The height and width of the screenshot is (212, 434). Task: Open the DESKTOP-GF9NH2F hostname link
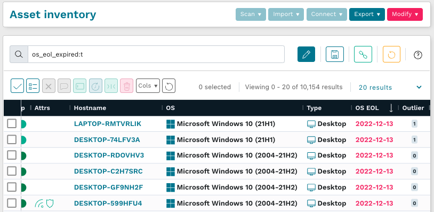click(109, 187)
